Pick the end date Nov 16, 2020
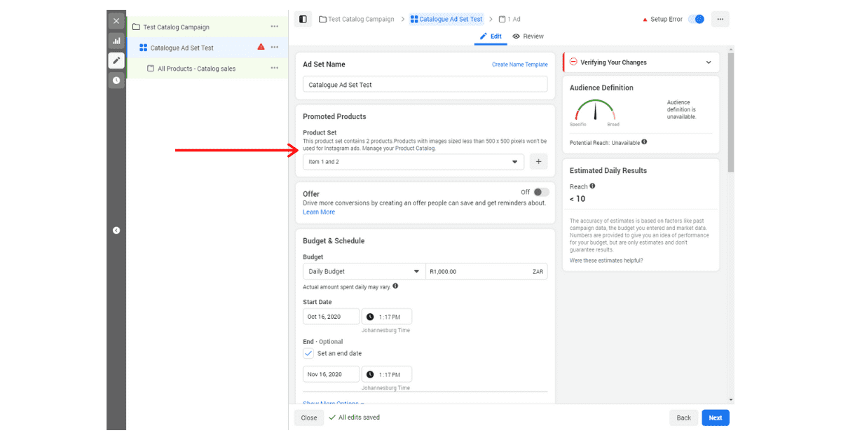 tap(331, 374)
